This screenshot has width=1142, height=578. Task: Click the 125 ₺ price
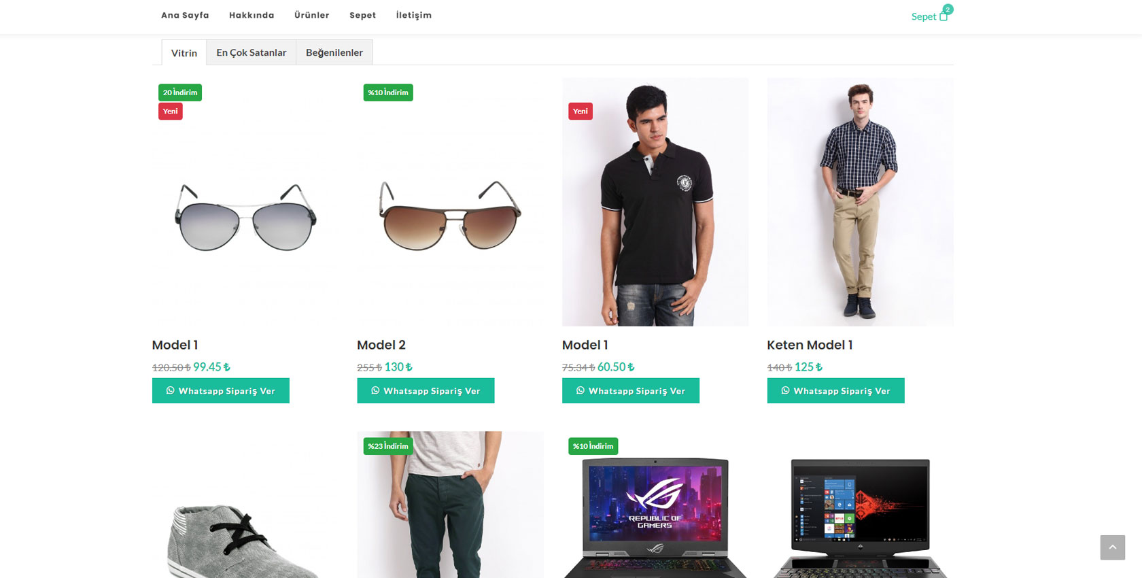tap(808, 367)
